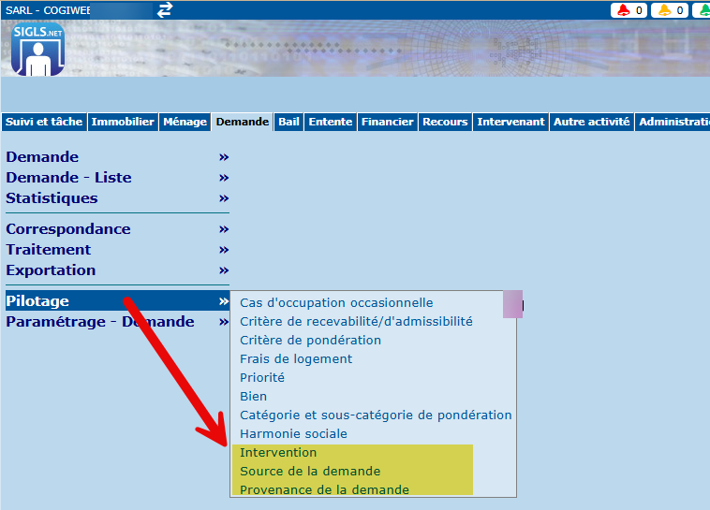Viewport: 710px width, 510px height.
Task: Select the Suivi et tâche tab
Action: [x=44, y=122]
